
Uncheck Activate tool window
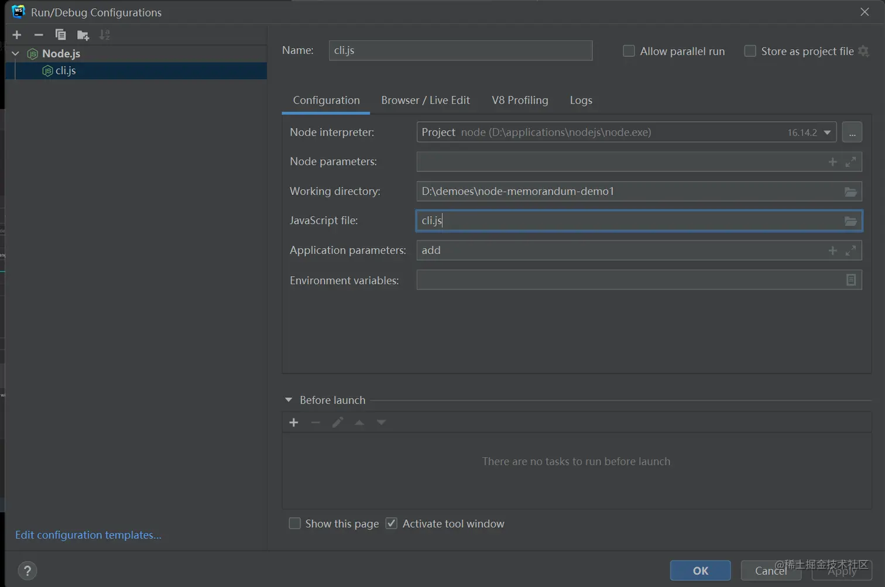pyautogui.click(x=392, y=524)
